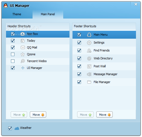
Task: Move footer shortcut up
Action: pyautogui.click(x=85, y=115)
